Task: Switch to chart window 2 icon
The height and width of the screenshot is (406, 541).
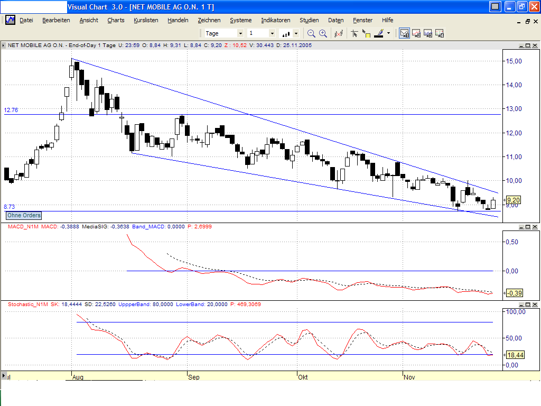Action: tap(416, 33)
